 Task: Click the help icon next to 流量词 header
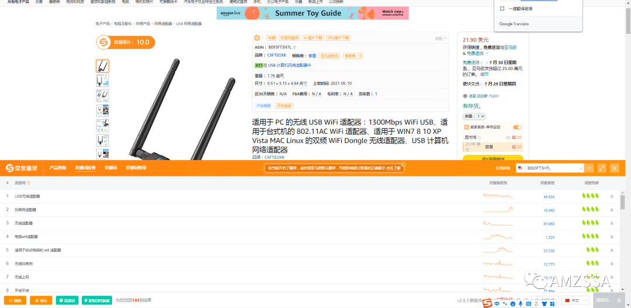29,183
